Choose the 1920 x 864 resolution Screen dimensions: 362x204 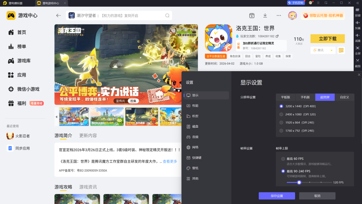[281, 123]
